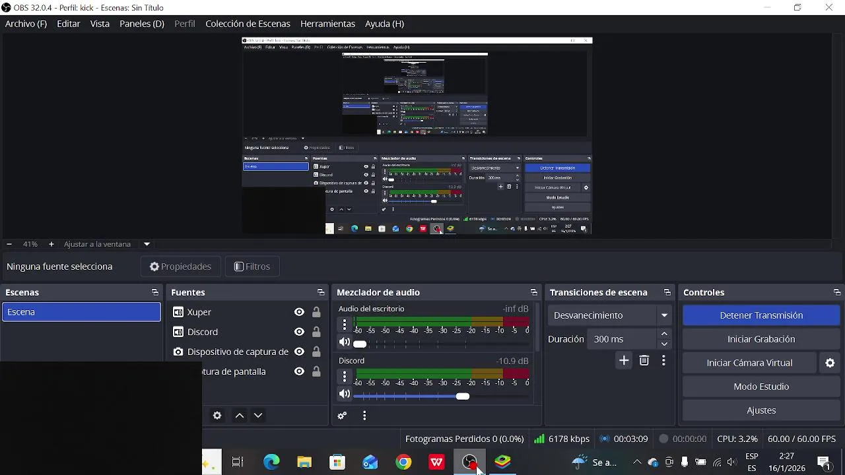
Task: Click Iniciar Grabación button
Action: click(x=761, y=339)
